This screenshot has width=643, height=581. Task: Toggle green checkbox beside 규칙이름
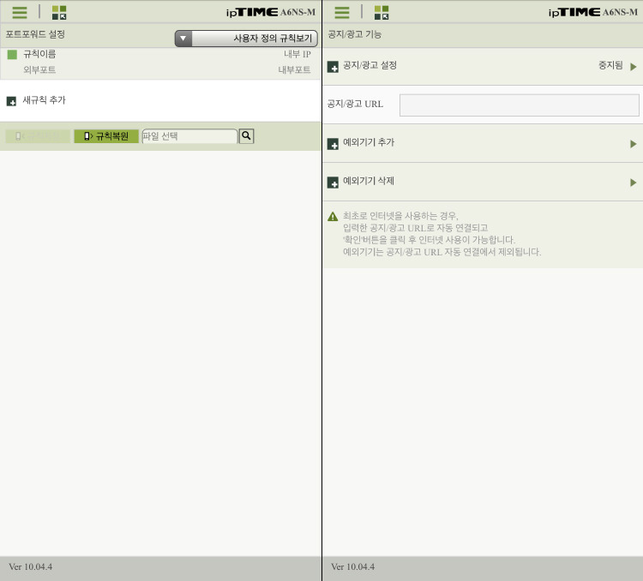(12, 54)
